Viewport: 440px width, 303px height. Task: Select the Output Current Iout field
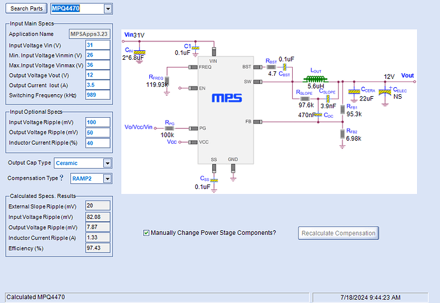tap(98, 85)
